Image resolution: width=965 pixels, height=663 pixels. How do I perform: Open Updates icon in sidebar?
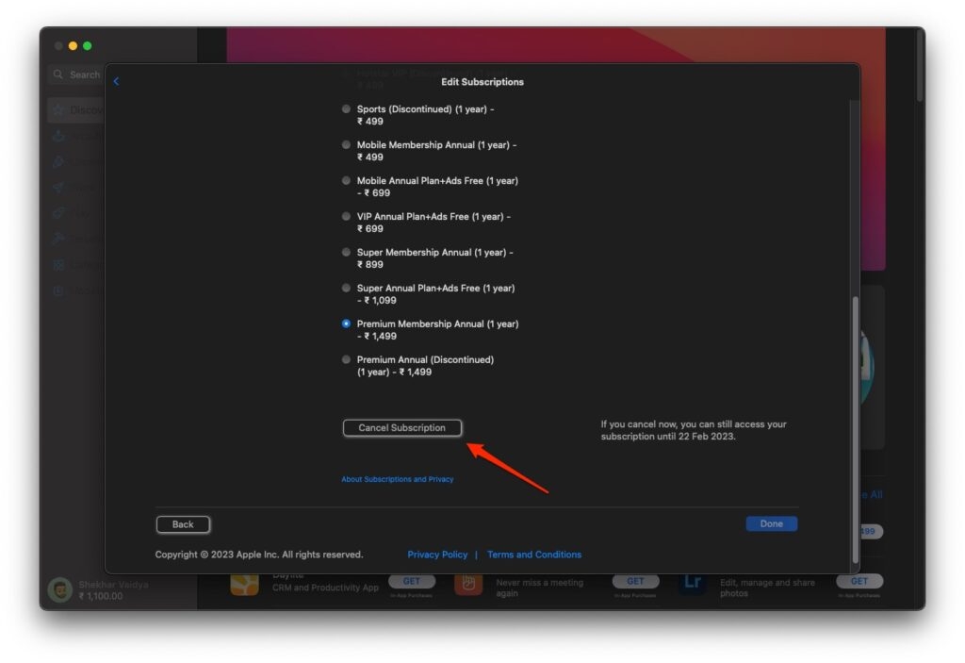(58, 290)
